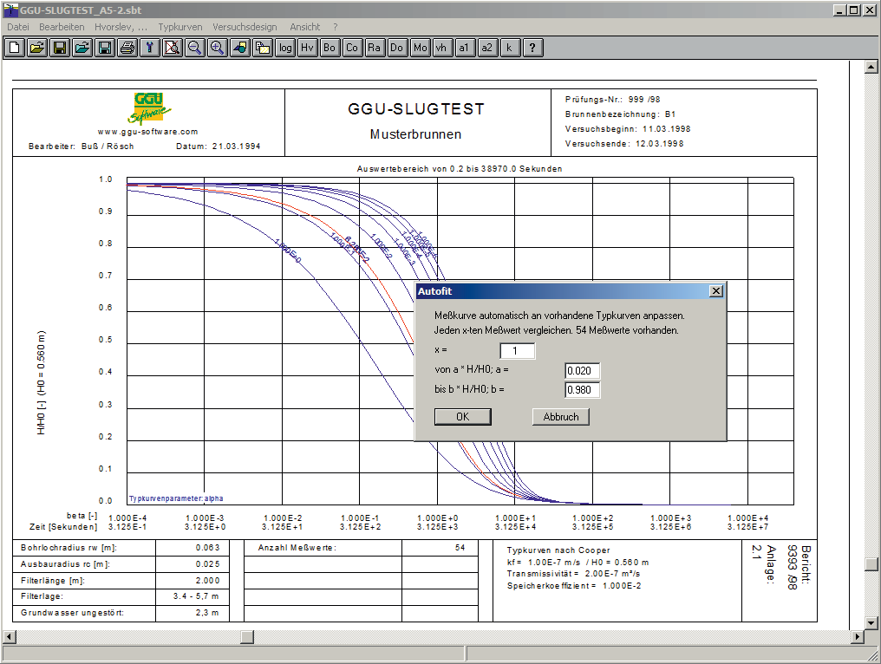Image resolution: width=881 pixels, height=664 pixels.
Task: Click the colored shapes toolbar icon
Action: pyautogui.click(x=240, y=48)
